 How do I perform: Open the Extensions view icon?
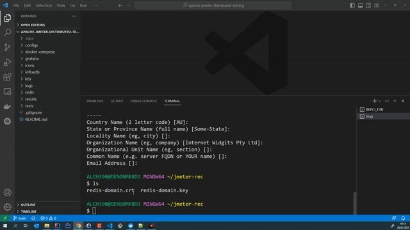tap(7, 77)
